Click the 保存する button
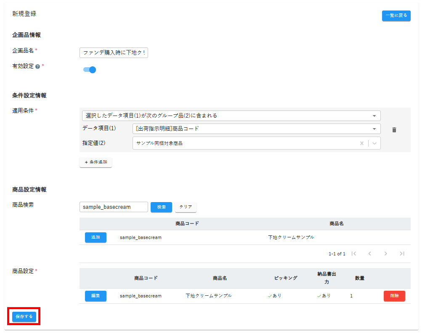The height and width of the screenshot is (334, 425). click(x=24, y=316)
